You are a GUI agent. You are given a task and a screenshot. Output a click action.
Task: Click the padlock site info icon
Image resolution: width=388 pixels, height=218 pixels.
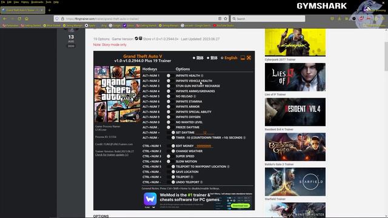point(62,19)
